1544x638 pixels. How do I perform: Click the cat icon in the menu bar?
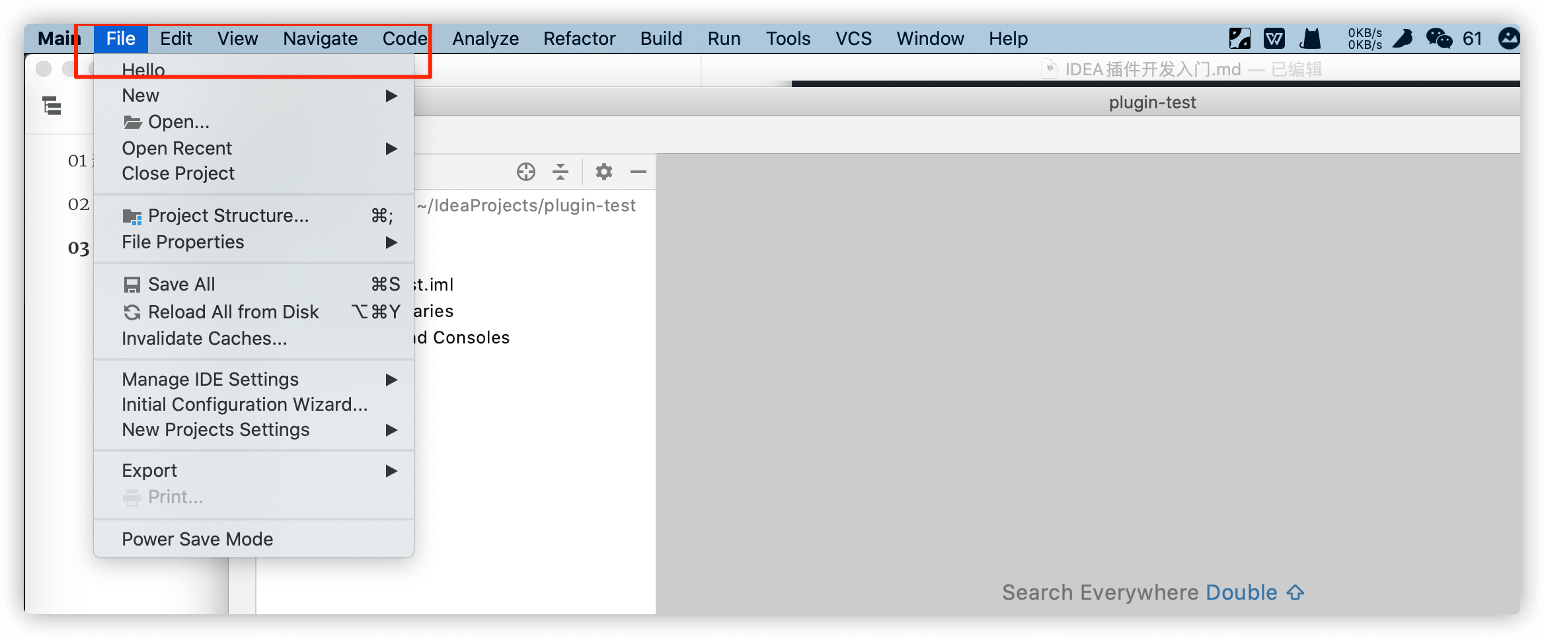coord(1310,38)
